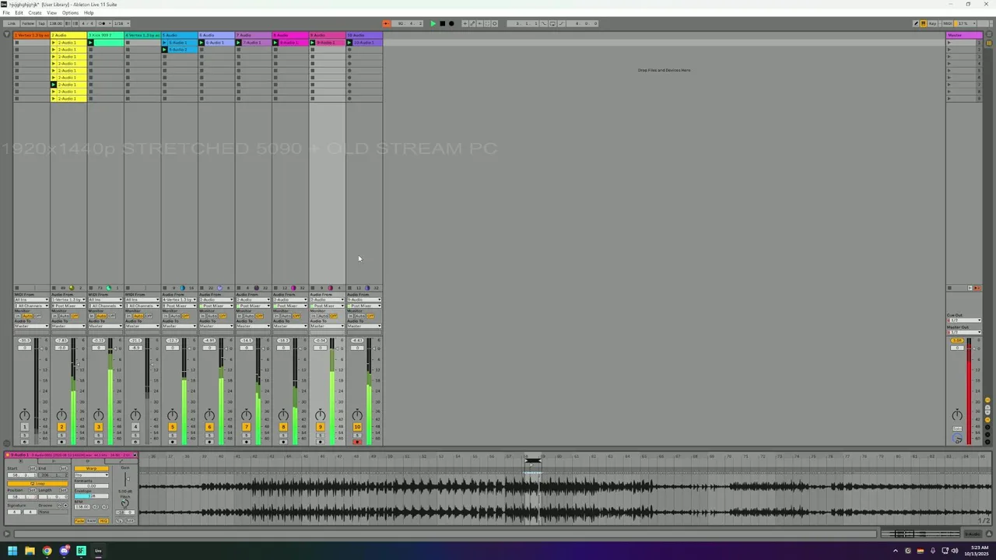Set track 2 monitor to In
This screenshot has height=560, width=996.
click(x=55, y=316)
